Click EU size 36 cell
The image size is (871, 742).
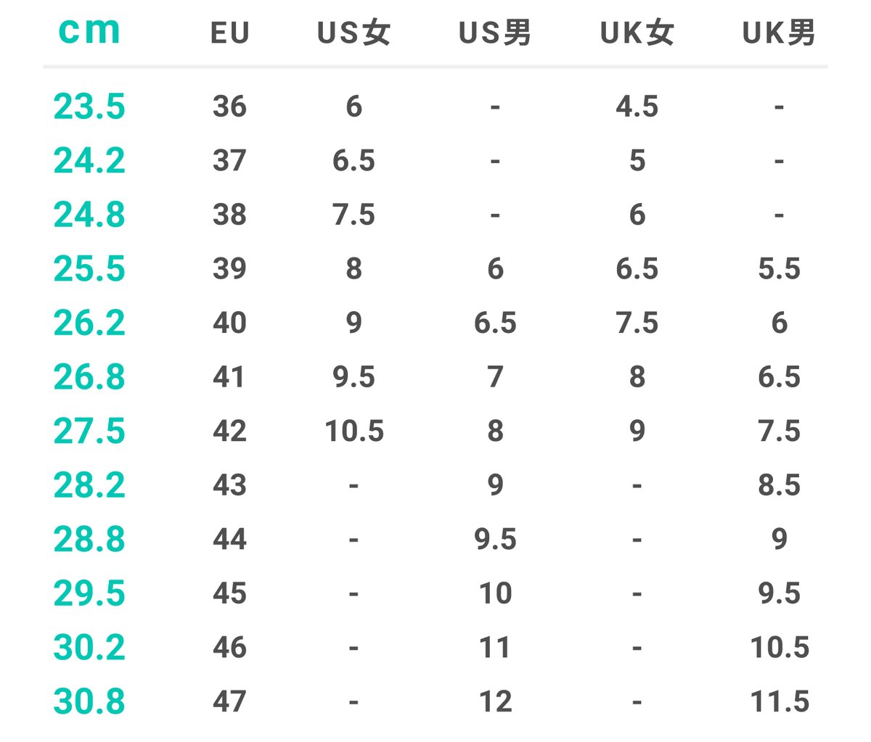230,107
